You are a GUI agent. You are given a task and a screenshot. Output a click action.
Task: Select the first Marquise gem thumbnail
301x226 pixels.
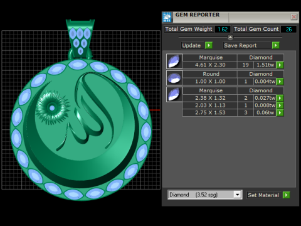[174, 62]
